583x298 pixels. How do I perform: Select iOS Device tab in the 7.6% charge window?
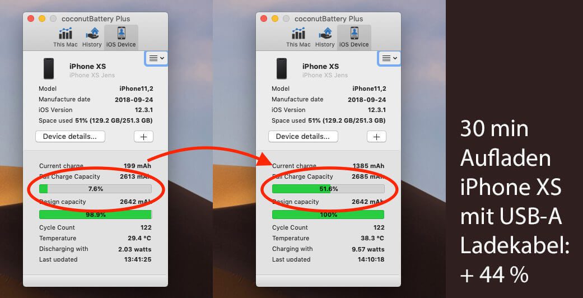click(x=120, y=37)
